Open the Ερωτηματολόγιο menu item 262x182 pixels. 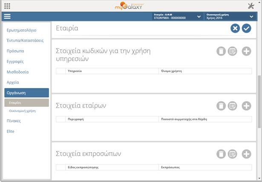[21, 30]
